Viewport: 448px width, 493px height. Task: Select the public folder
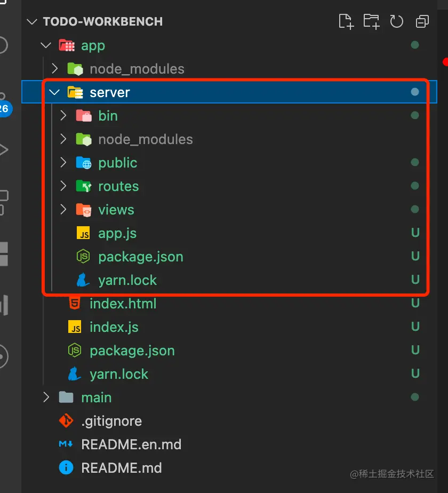click(x=117, y=163)
